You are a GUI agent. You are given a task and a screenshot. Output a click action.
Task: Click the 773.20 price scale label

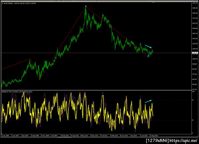pyautogui.click(x=195, y=74)
